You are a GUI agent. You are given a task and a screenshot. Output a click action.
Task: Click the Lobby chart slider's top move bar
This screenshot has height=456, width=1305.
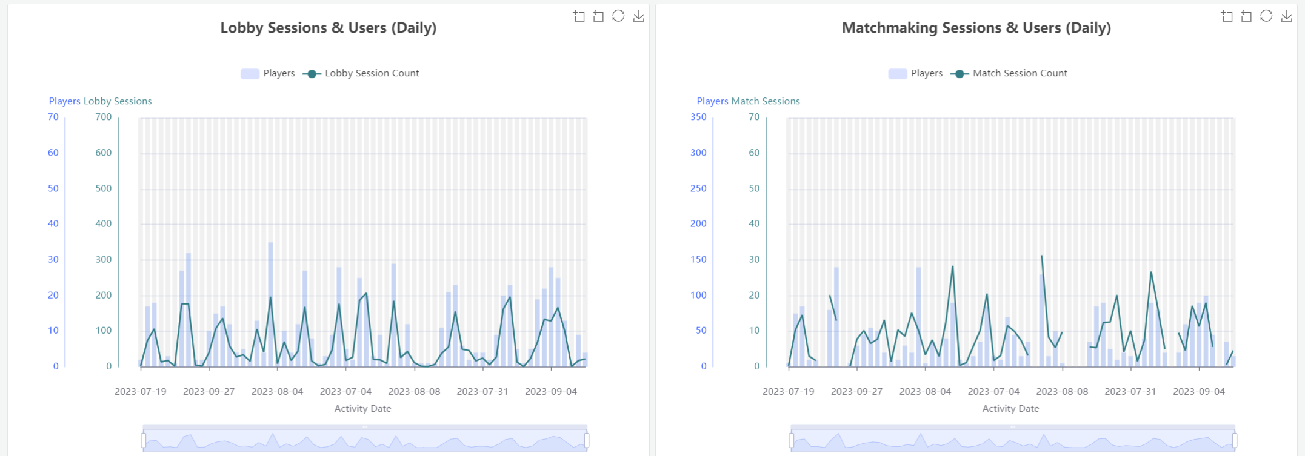(x=365, y=427)
